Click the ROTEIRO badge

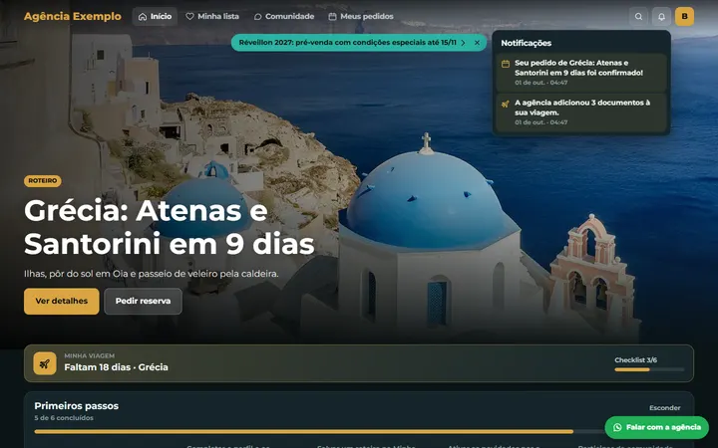43,181
